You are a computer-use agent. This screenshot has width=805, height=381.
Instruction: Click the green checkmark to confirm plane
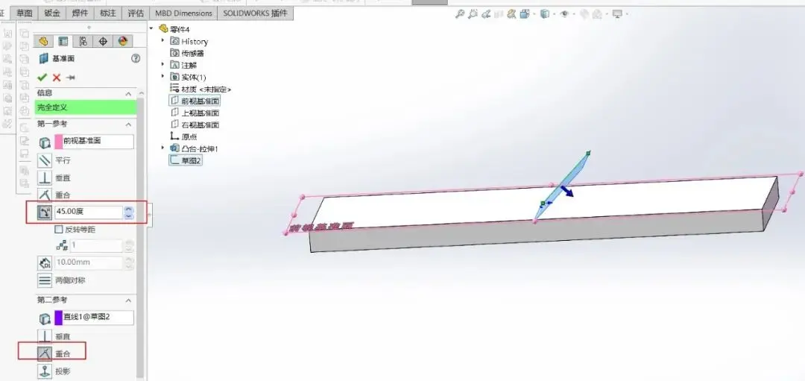42,78
